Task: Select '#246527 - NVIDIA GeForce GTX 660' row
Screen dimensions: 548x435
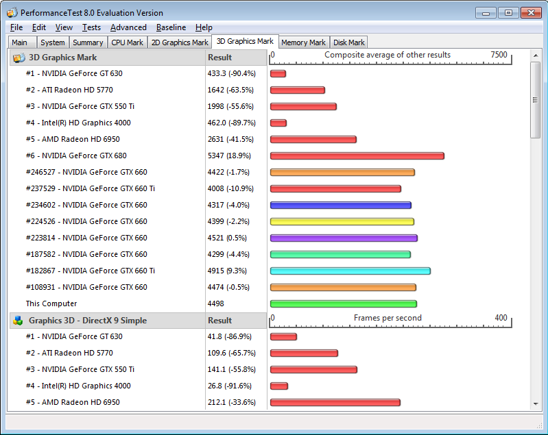Action: pos(86,172)
